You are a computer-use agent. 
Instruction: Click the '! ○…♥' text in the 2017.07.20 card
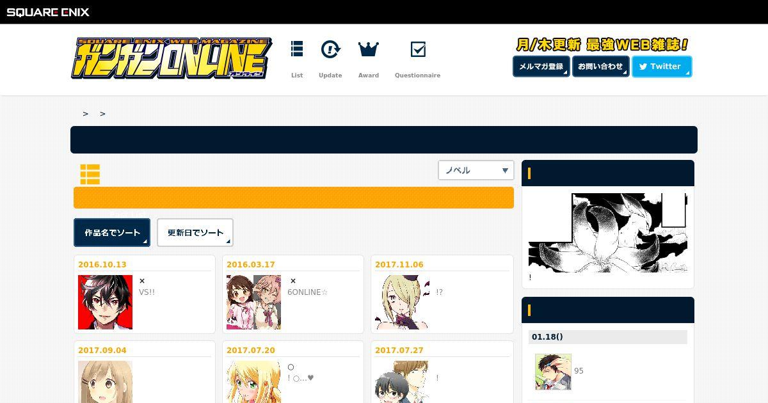point(301,378)
